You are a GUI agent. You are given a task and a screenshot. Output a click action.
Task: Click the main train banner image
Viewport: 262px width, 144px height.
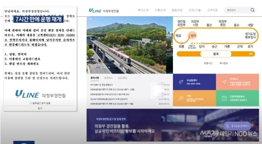pos(126,45)
